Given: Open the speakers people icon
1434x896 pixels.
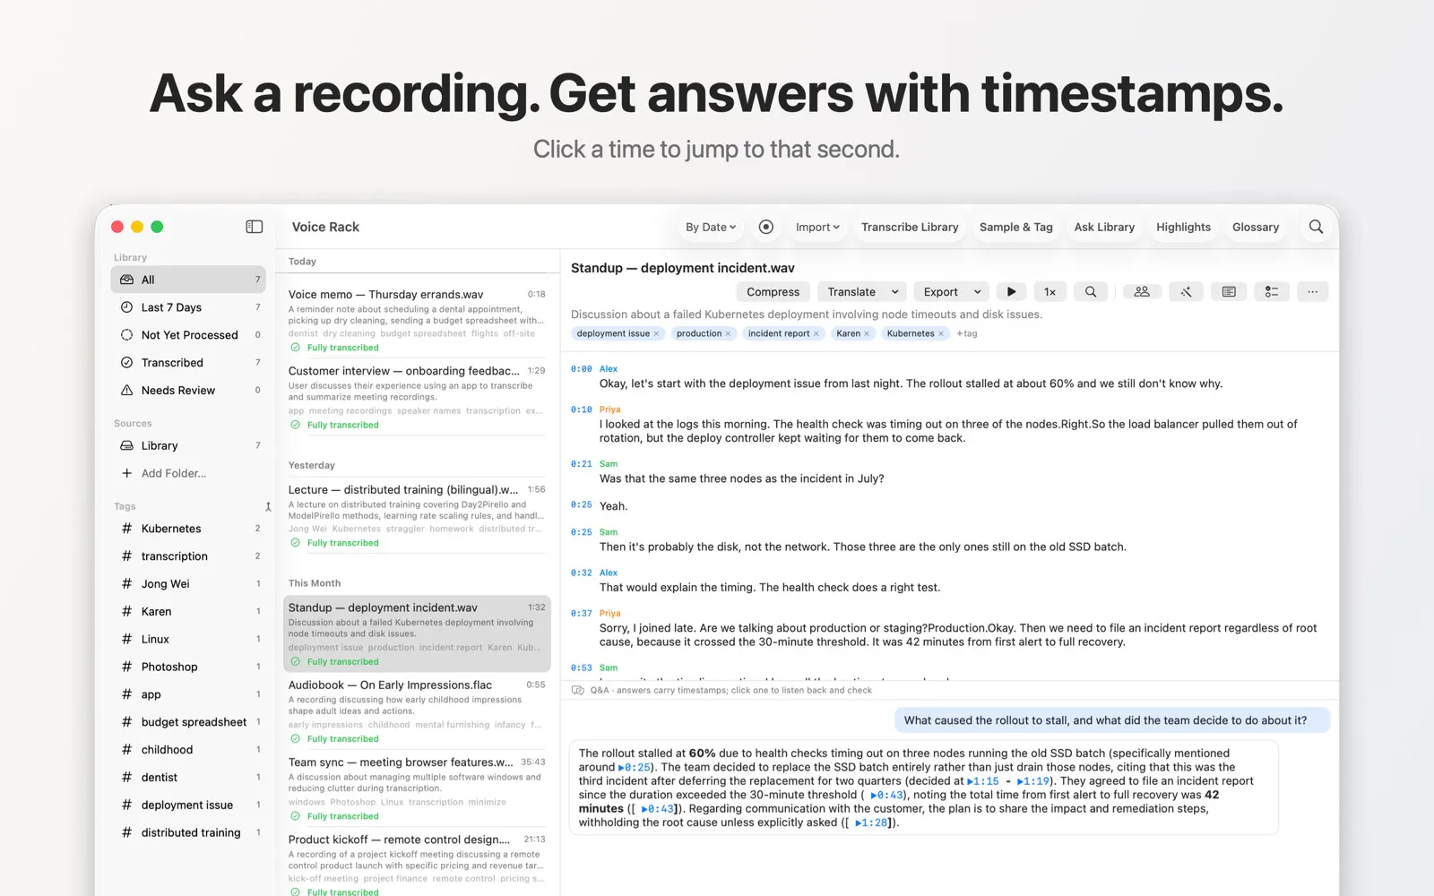Looking at the screenshot, I should click(x=1142, y=292).
